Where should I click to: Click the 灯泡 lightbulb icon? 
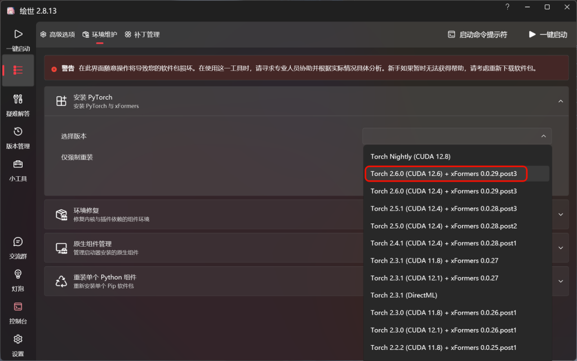18,275
